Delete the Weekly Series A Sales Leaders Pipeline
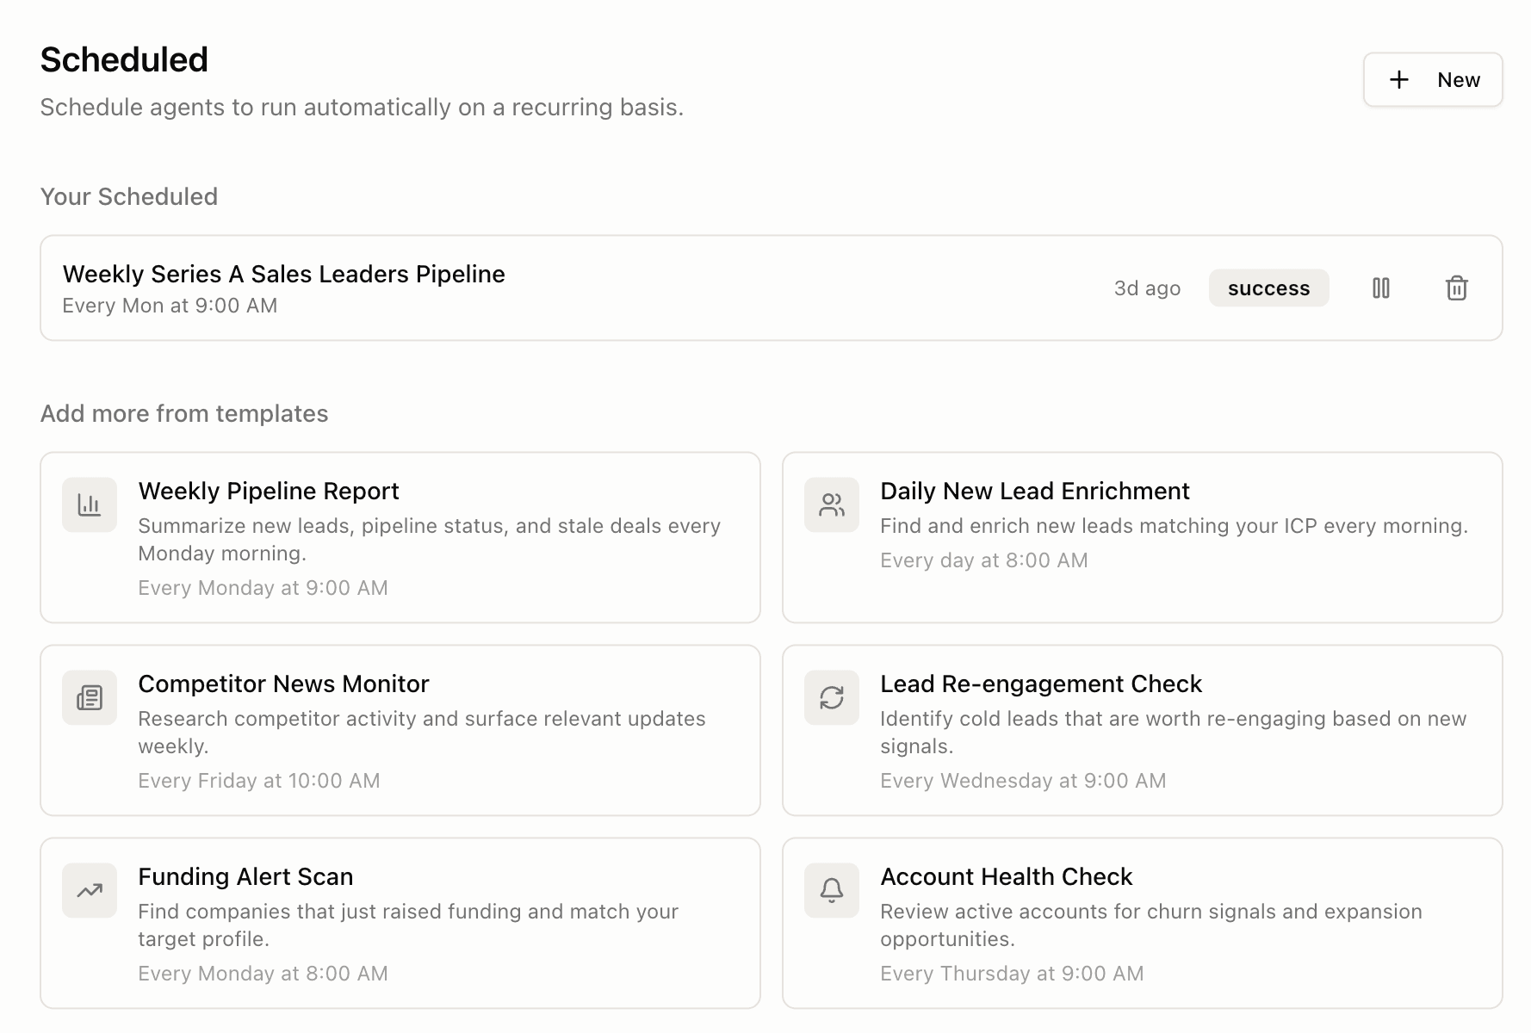1531x1033 pixels. [1457, 288]
